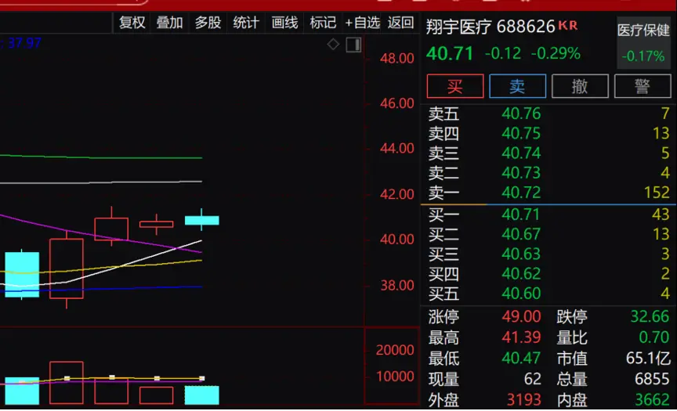This screenshot has height=411, width=677.
Task: Open the 复权 price adjustment menu
Action: (x=132, y=23)
